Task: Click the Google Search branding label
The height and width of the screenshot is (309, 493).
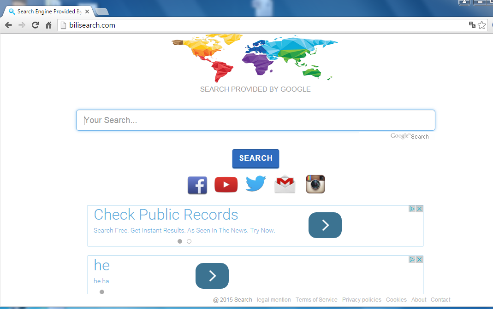Action: [410, 136]
